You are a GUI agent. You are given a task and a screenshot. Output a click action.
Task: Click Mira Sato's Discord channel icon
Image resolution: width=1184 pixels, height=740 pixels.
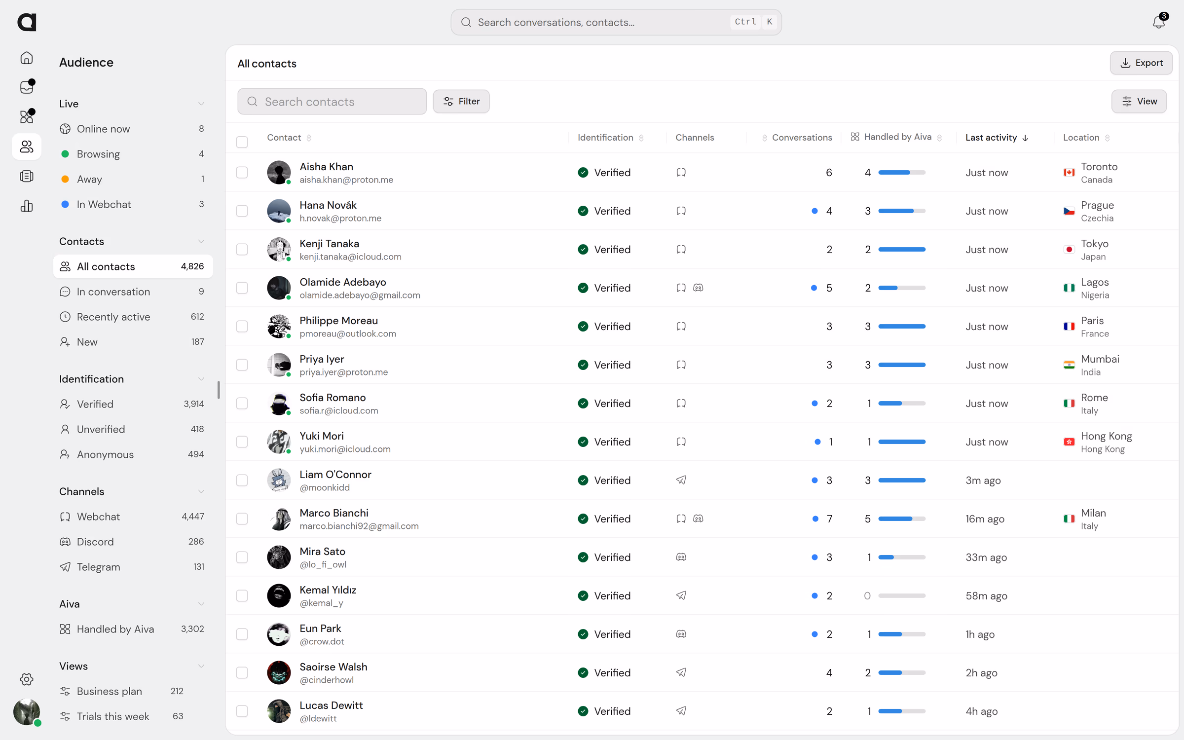pyautogui.click(x=681, y=557)
